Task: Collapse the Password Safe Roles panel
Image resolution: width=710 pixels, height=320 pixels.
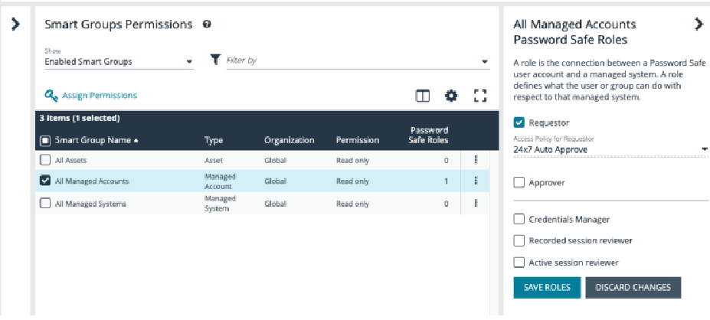Action: pyautogui.click(x=698, y=24)
